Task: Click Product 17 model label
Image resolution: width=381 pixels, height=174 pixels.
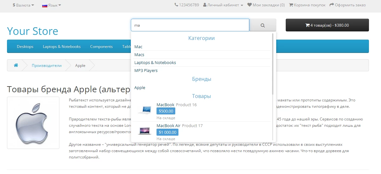Action: [192, 126]
